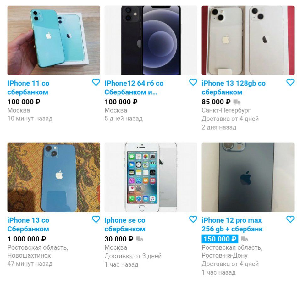The image size is (303, 283).
Task: Click delivery truck icon beside 85 000 ₽
Action: tap(237, 102)
